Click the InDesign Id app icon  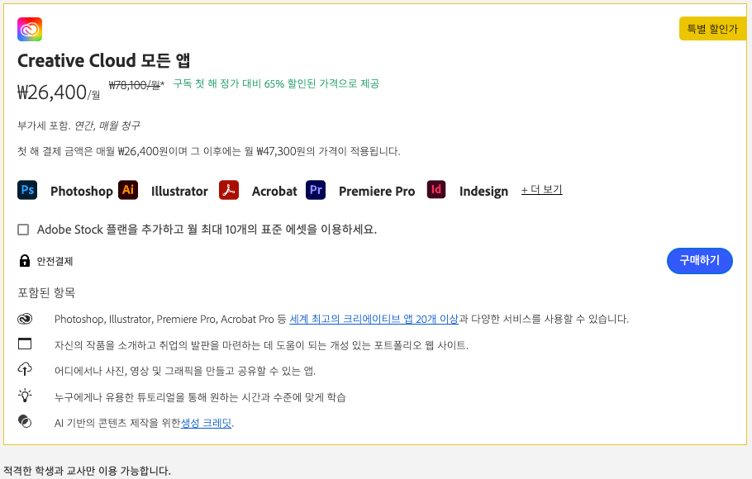coord(436,190)
